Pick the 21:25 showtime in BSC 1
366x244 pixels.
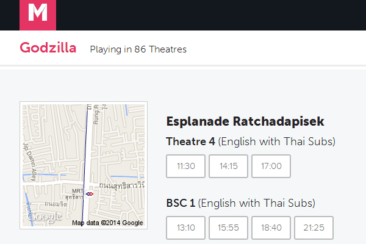314,228
